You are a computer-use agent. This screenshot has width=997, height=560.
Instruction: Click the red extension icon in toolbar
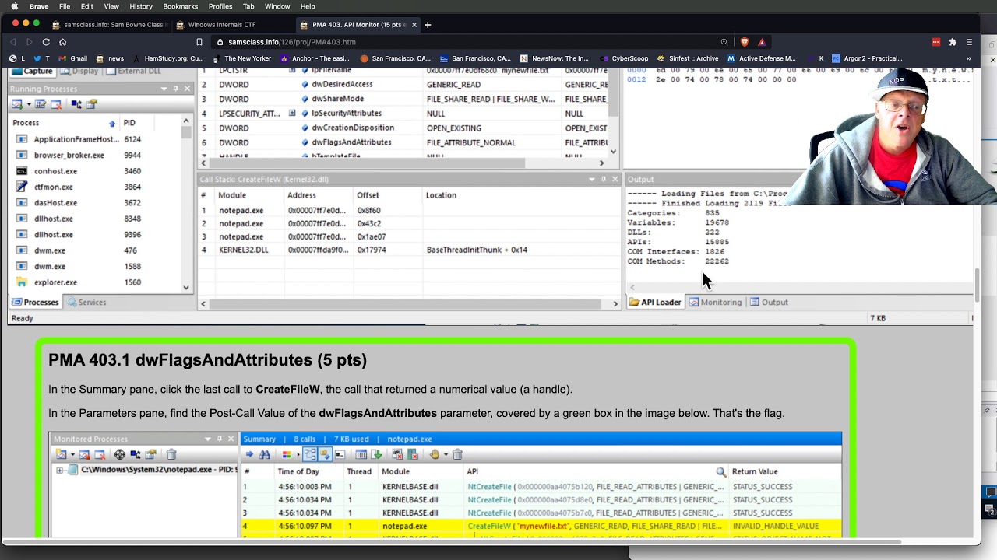(936, 42)
